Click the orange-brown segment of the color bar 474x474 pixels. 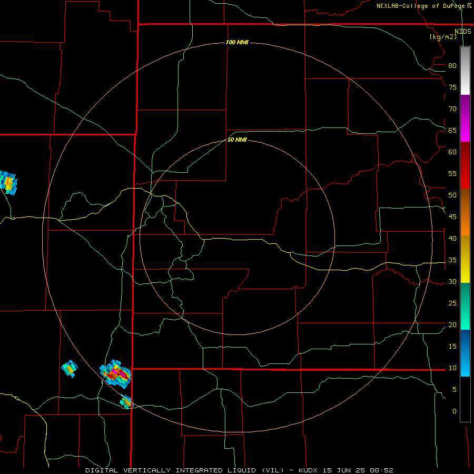point(465,212)
